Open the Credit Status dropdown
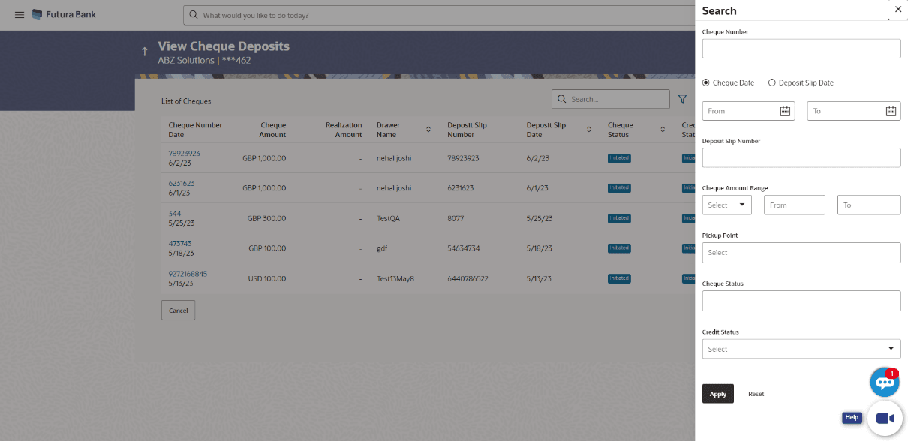The image size is (908, 441). coord(801,349)
